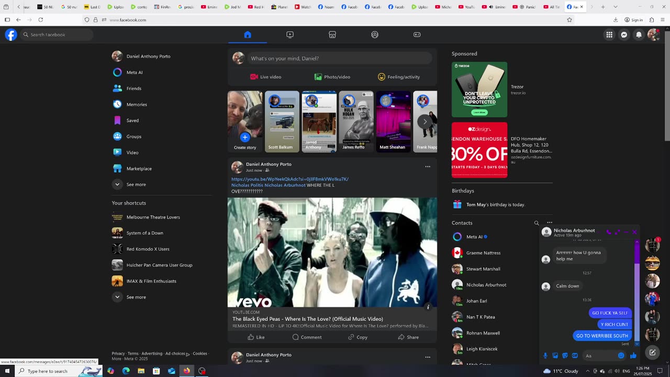Open IMAX & Film Enthusiasts shortcut

pyautogui.click(x=161, y=281)
